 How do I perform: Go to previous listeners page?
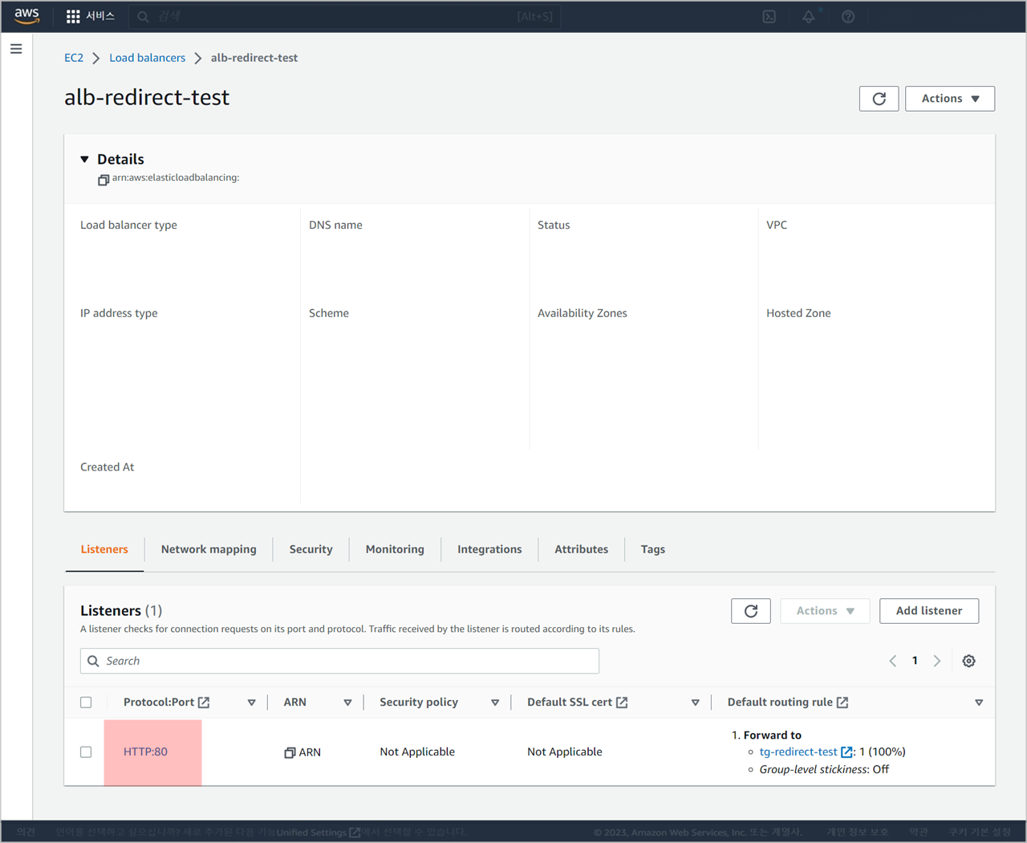893,661
